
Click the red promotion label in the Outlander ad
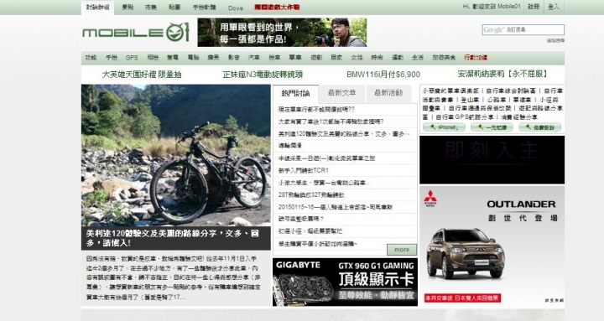tap(462, 298)
